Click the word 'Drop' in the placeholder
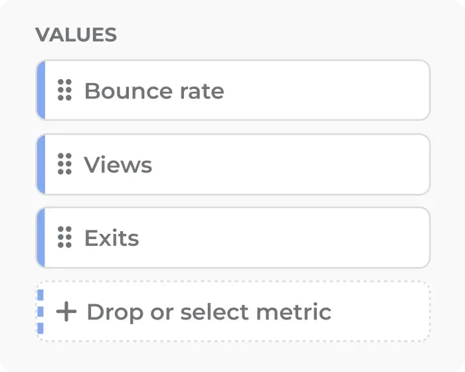This screenshot has height=372, width=465. pyautogui.click(x=116, y=312)
